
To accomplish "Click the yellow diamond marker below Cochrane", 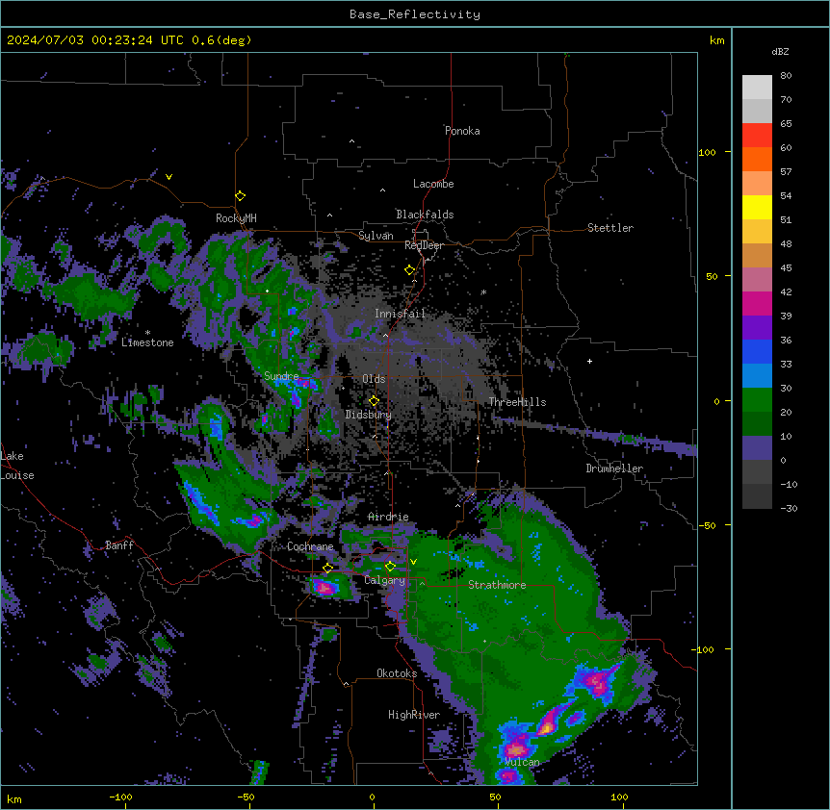I will pos(327,569).
